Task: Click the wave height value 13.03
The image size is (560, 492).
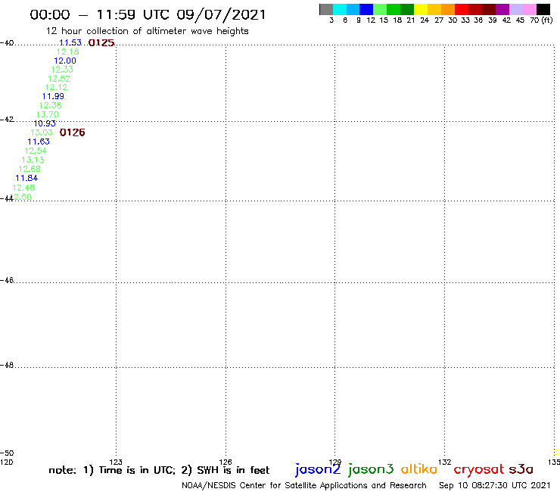Action: [x=42, y=132]
